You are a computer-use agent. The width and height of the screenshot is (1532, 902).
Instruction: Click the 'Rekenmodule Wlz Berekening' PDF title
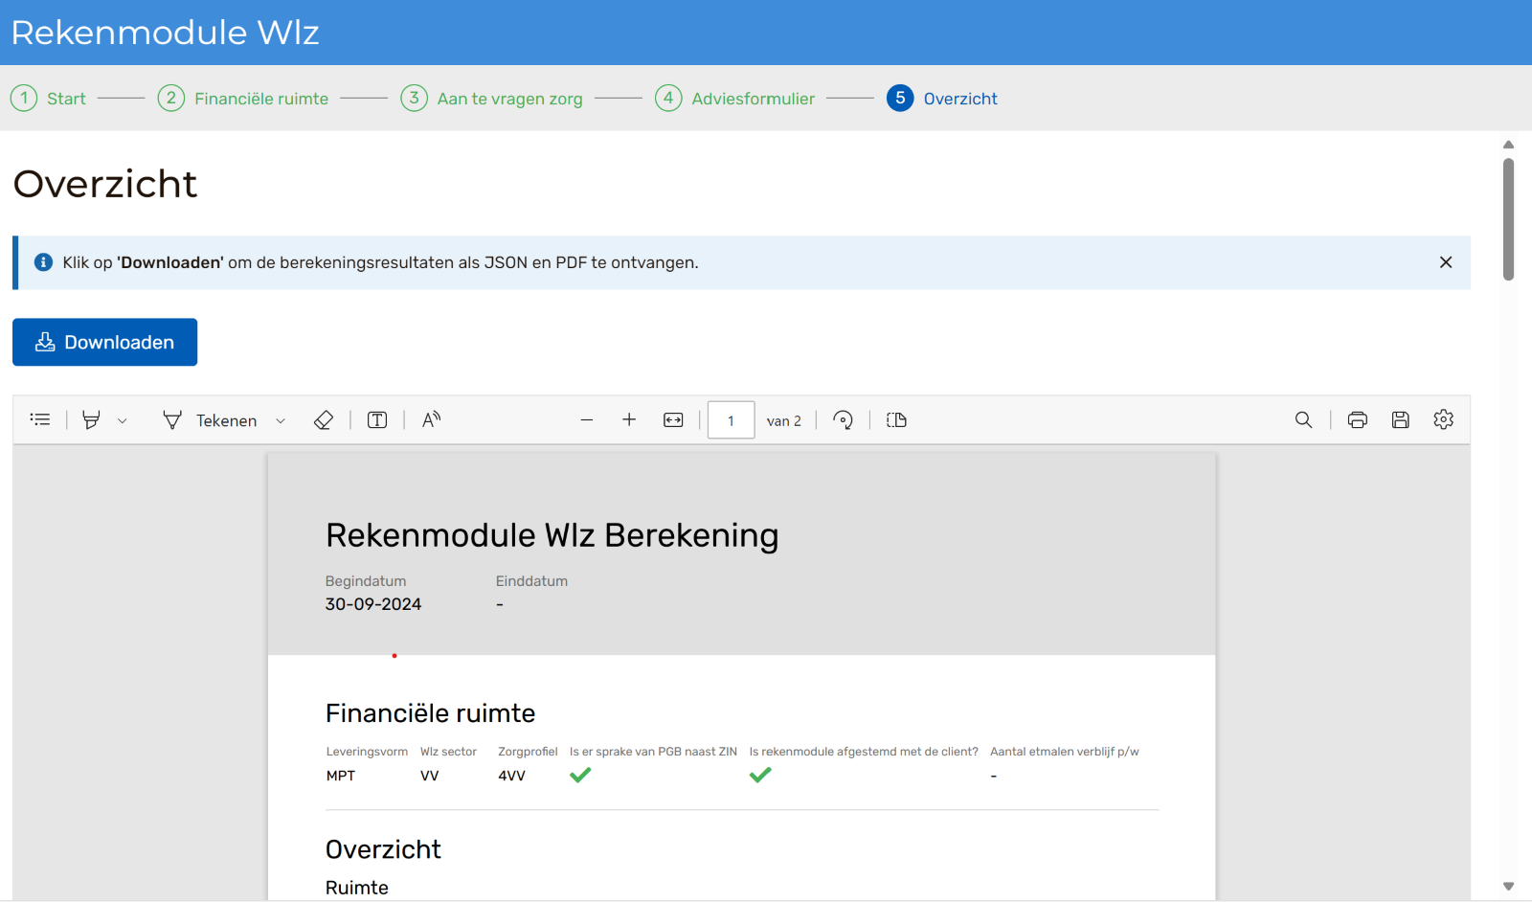click(x=552, y=535)
